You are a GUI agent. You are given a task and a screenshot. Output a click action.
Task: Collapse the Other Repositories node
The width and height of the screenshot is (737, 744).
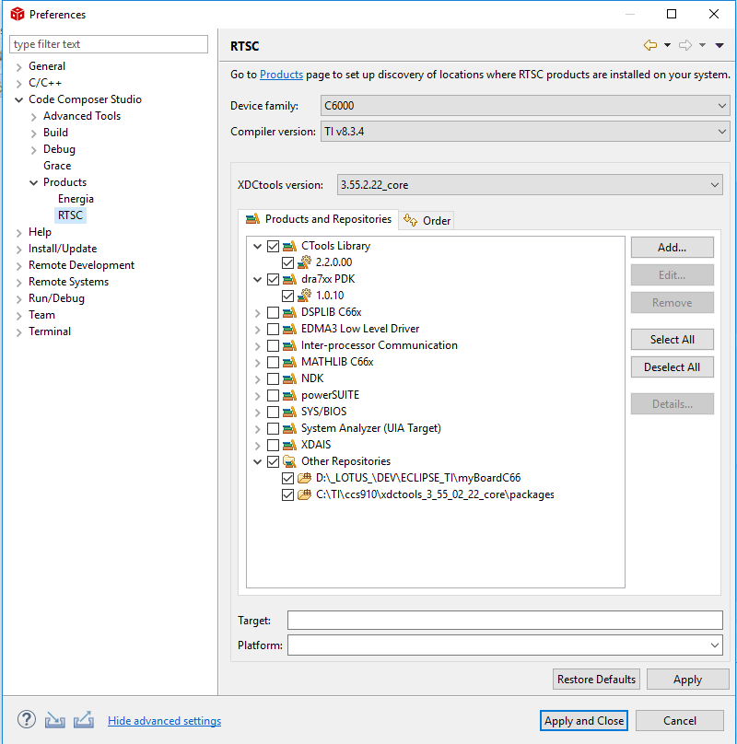[x=257, y=461]
